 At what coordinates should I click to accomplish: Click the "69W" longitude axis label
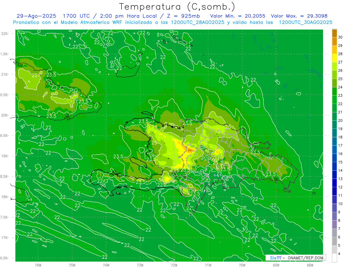coord(276,265)
